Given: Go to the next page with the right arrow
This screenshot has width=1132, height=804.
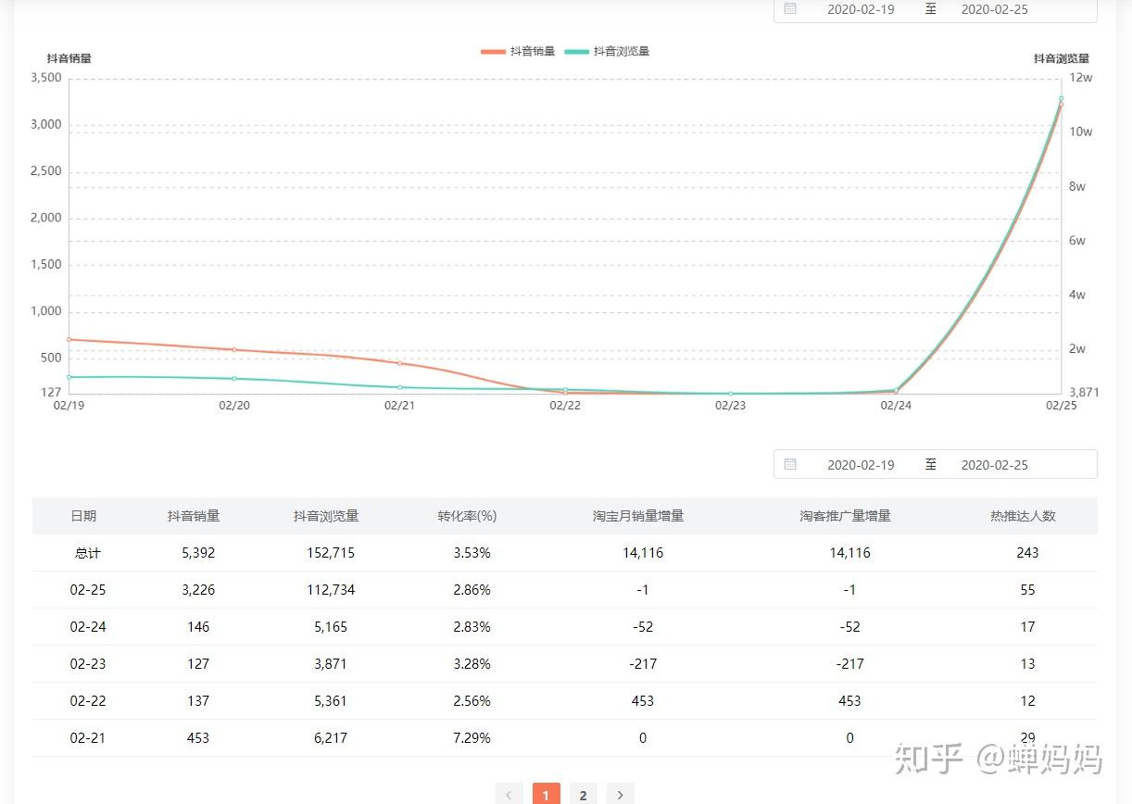Looking at the screenshot, I should coord(620,795).
